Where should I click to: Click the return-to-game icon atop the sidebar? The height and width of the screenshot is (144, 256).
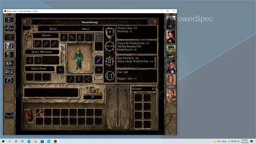click(9, 20)
